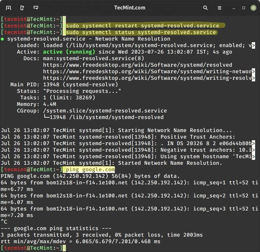Screen dimensions: 260x252
Task: Click the 'active (running)' status text
Action: pyautogui.click(x=69, y=52)
